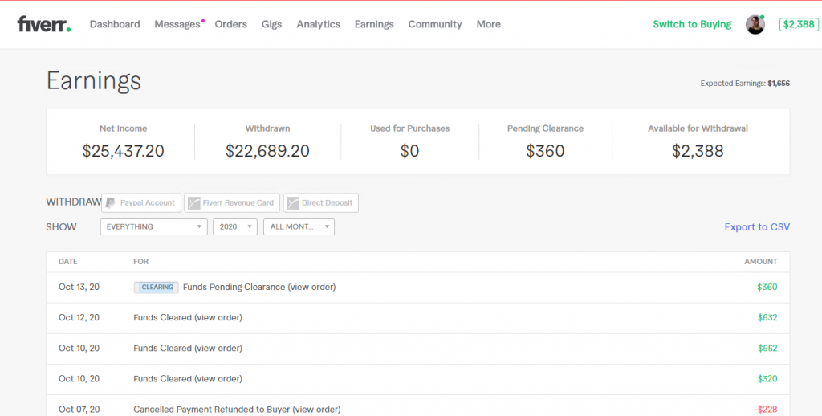Open the ALL MONTHS dropdown
The width and height of the screenshot is (822, 416).
pyautogui.click(x=299, y=226)
